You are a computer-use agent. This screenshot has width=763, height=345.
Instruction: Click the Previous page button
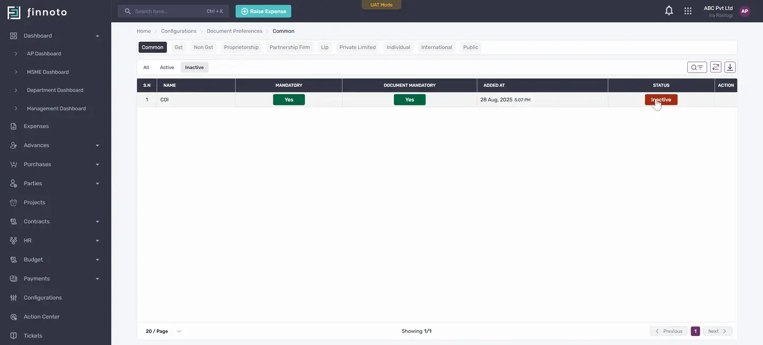pos(669,331)
